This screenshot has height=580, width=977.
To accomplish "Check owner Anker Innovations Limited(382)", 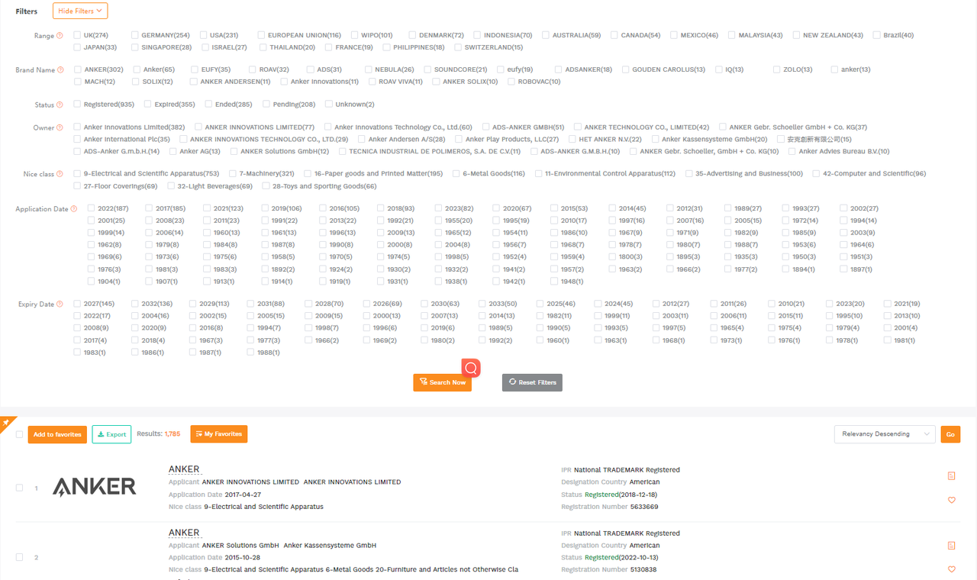I will click(x=78, y=127).
